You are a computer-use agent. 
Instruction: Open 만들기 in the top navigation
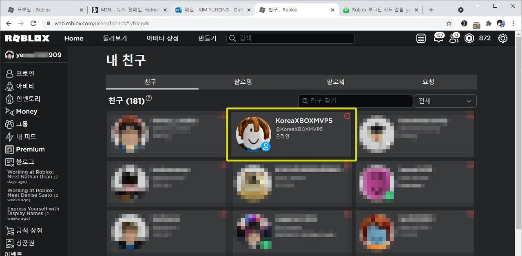point(207,38)
